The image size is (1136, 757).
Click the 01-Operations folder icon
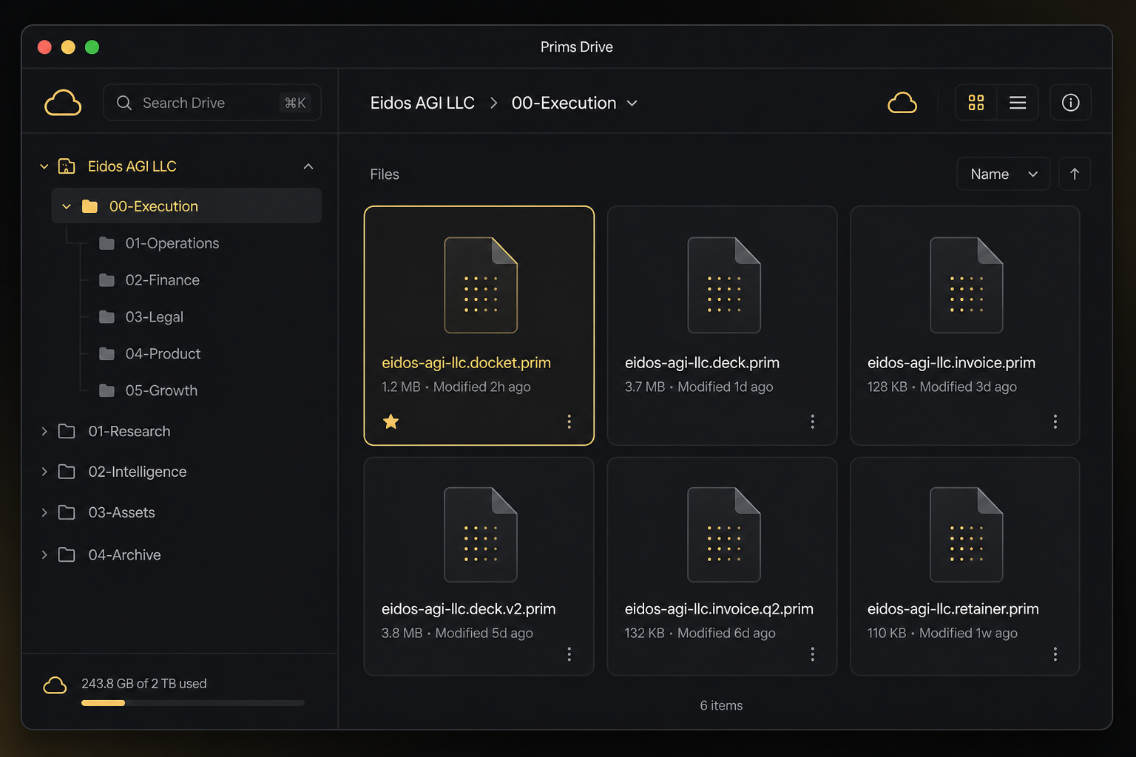pyautogui.click(x=106, y=243)
